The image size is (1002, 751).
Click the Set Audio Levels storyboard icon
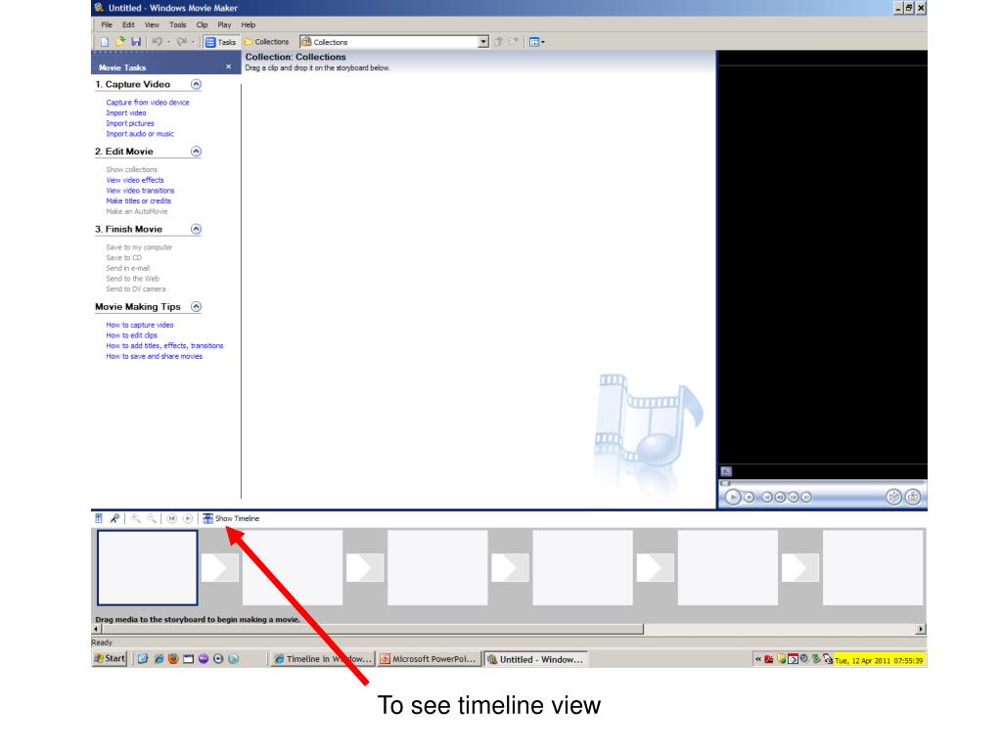[99, 518]
